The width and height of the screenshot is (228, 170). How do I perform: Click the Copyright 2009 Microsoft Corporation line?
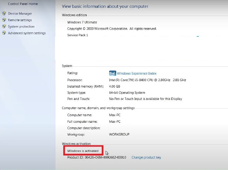[x=112, y=29]
